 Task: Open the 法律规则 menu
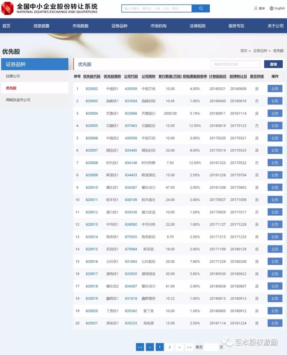click(197, 26)
